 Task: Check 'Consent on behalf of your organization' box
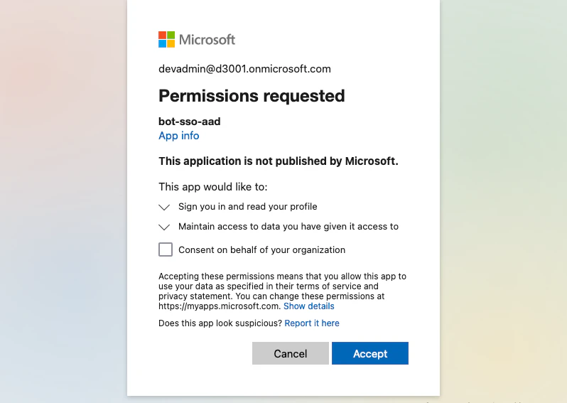click(x=166, y=249)
